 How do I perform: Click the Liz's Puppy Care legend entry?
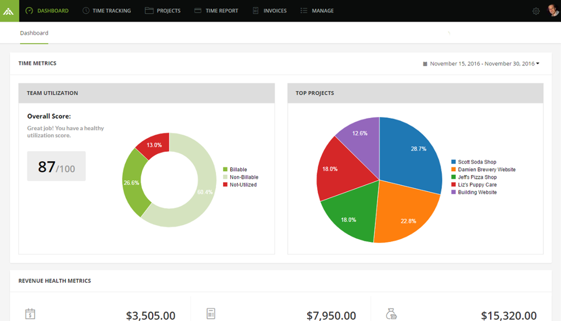[476, 184]
